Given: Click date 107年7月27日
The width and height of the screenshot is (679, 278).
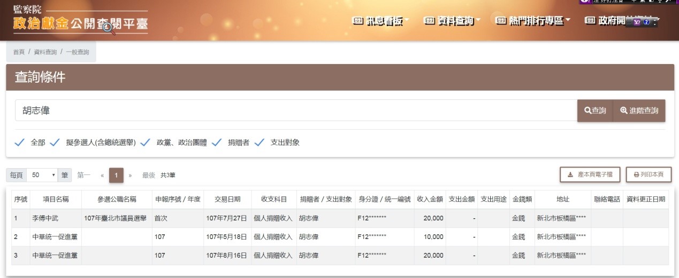Looking at the screenshot, I should [226, 218].
